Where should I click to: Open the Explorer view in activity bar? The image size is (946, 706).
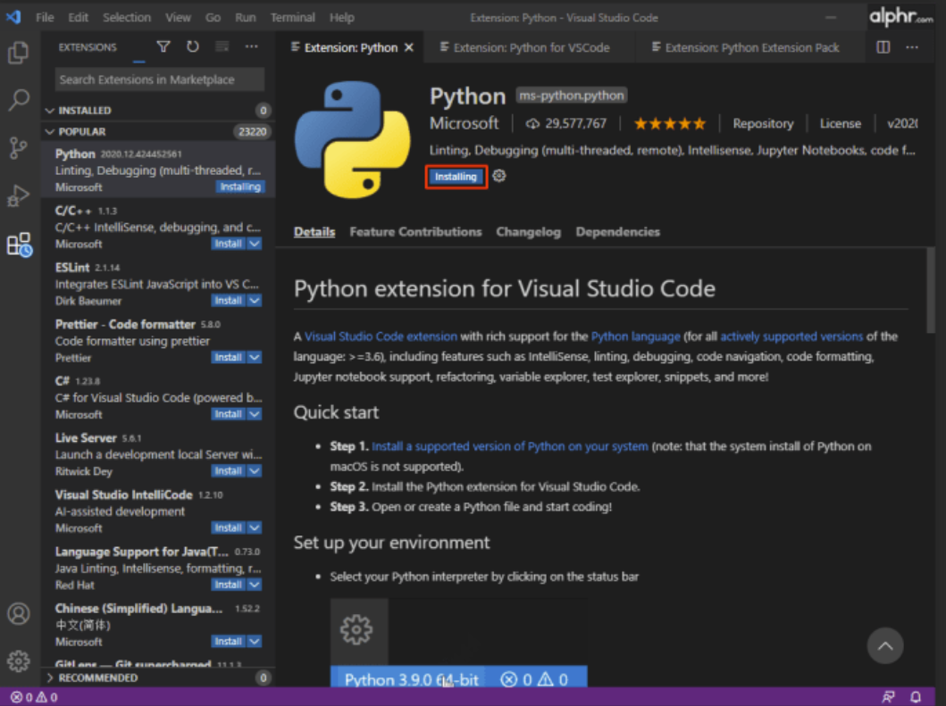click(19, 53)
